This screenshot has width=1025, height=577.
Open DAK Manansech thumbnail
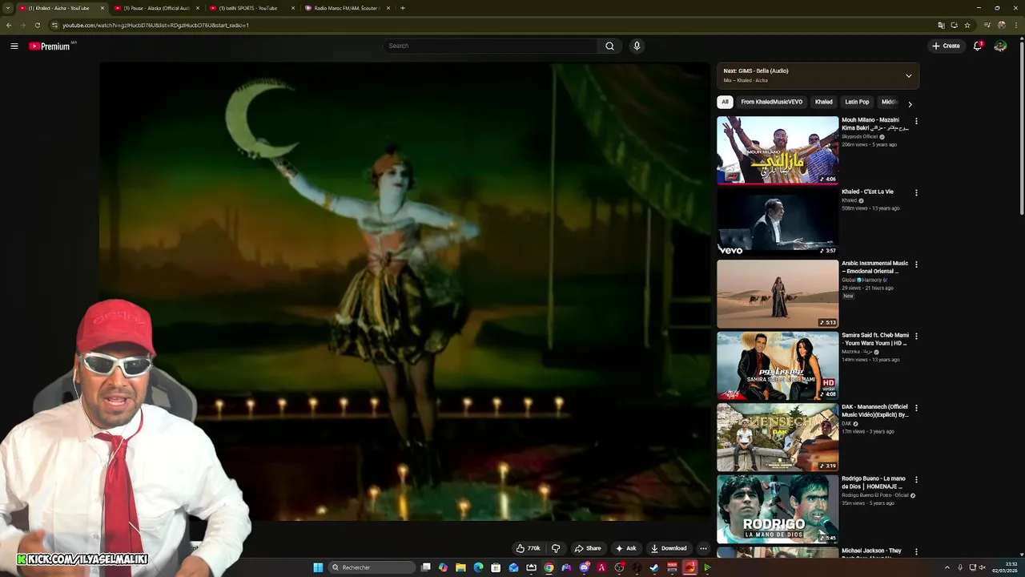[x=778, y=437]
